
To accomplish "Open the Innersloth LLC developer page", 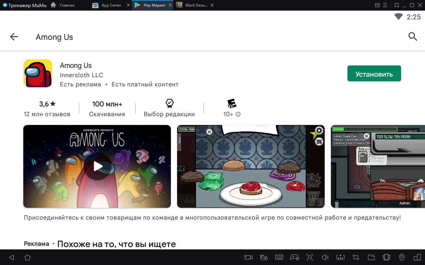I will tap(81, 75).
